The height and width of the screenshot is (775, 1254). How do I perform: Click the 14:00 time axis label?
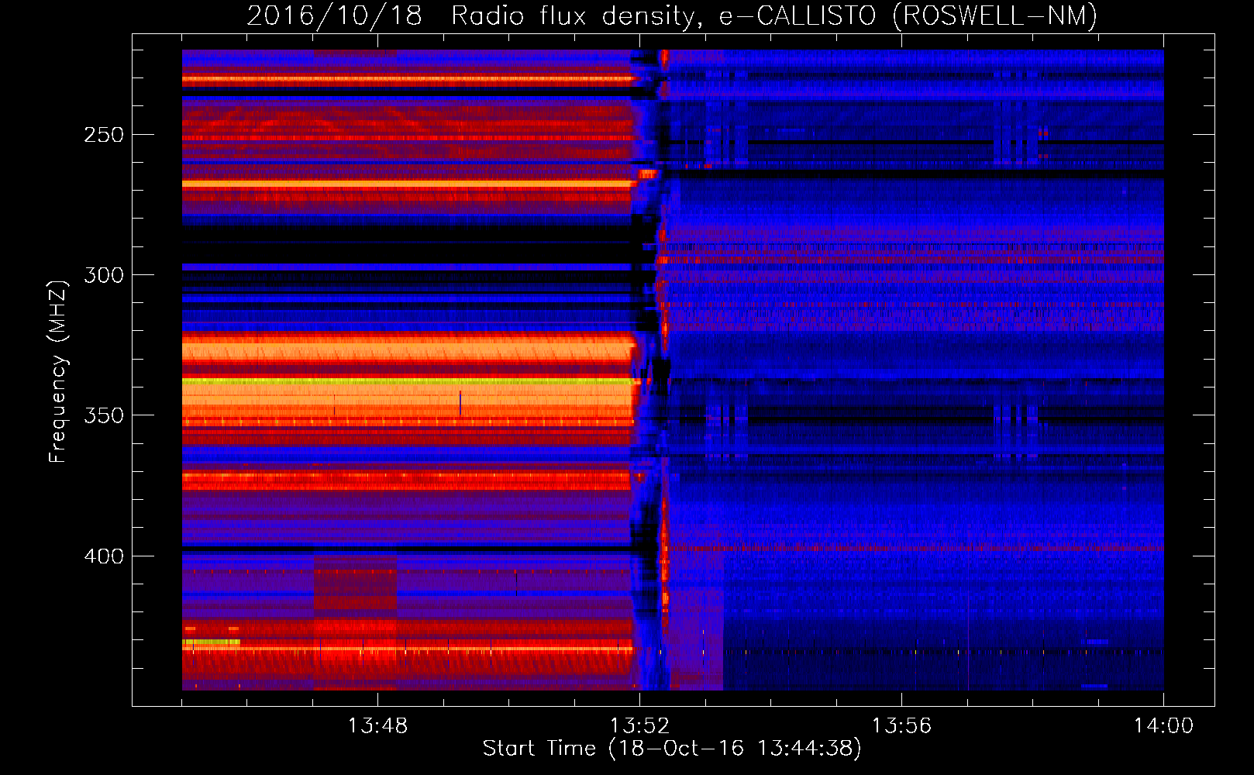[1163, 726]
